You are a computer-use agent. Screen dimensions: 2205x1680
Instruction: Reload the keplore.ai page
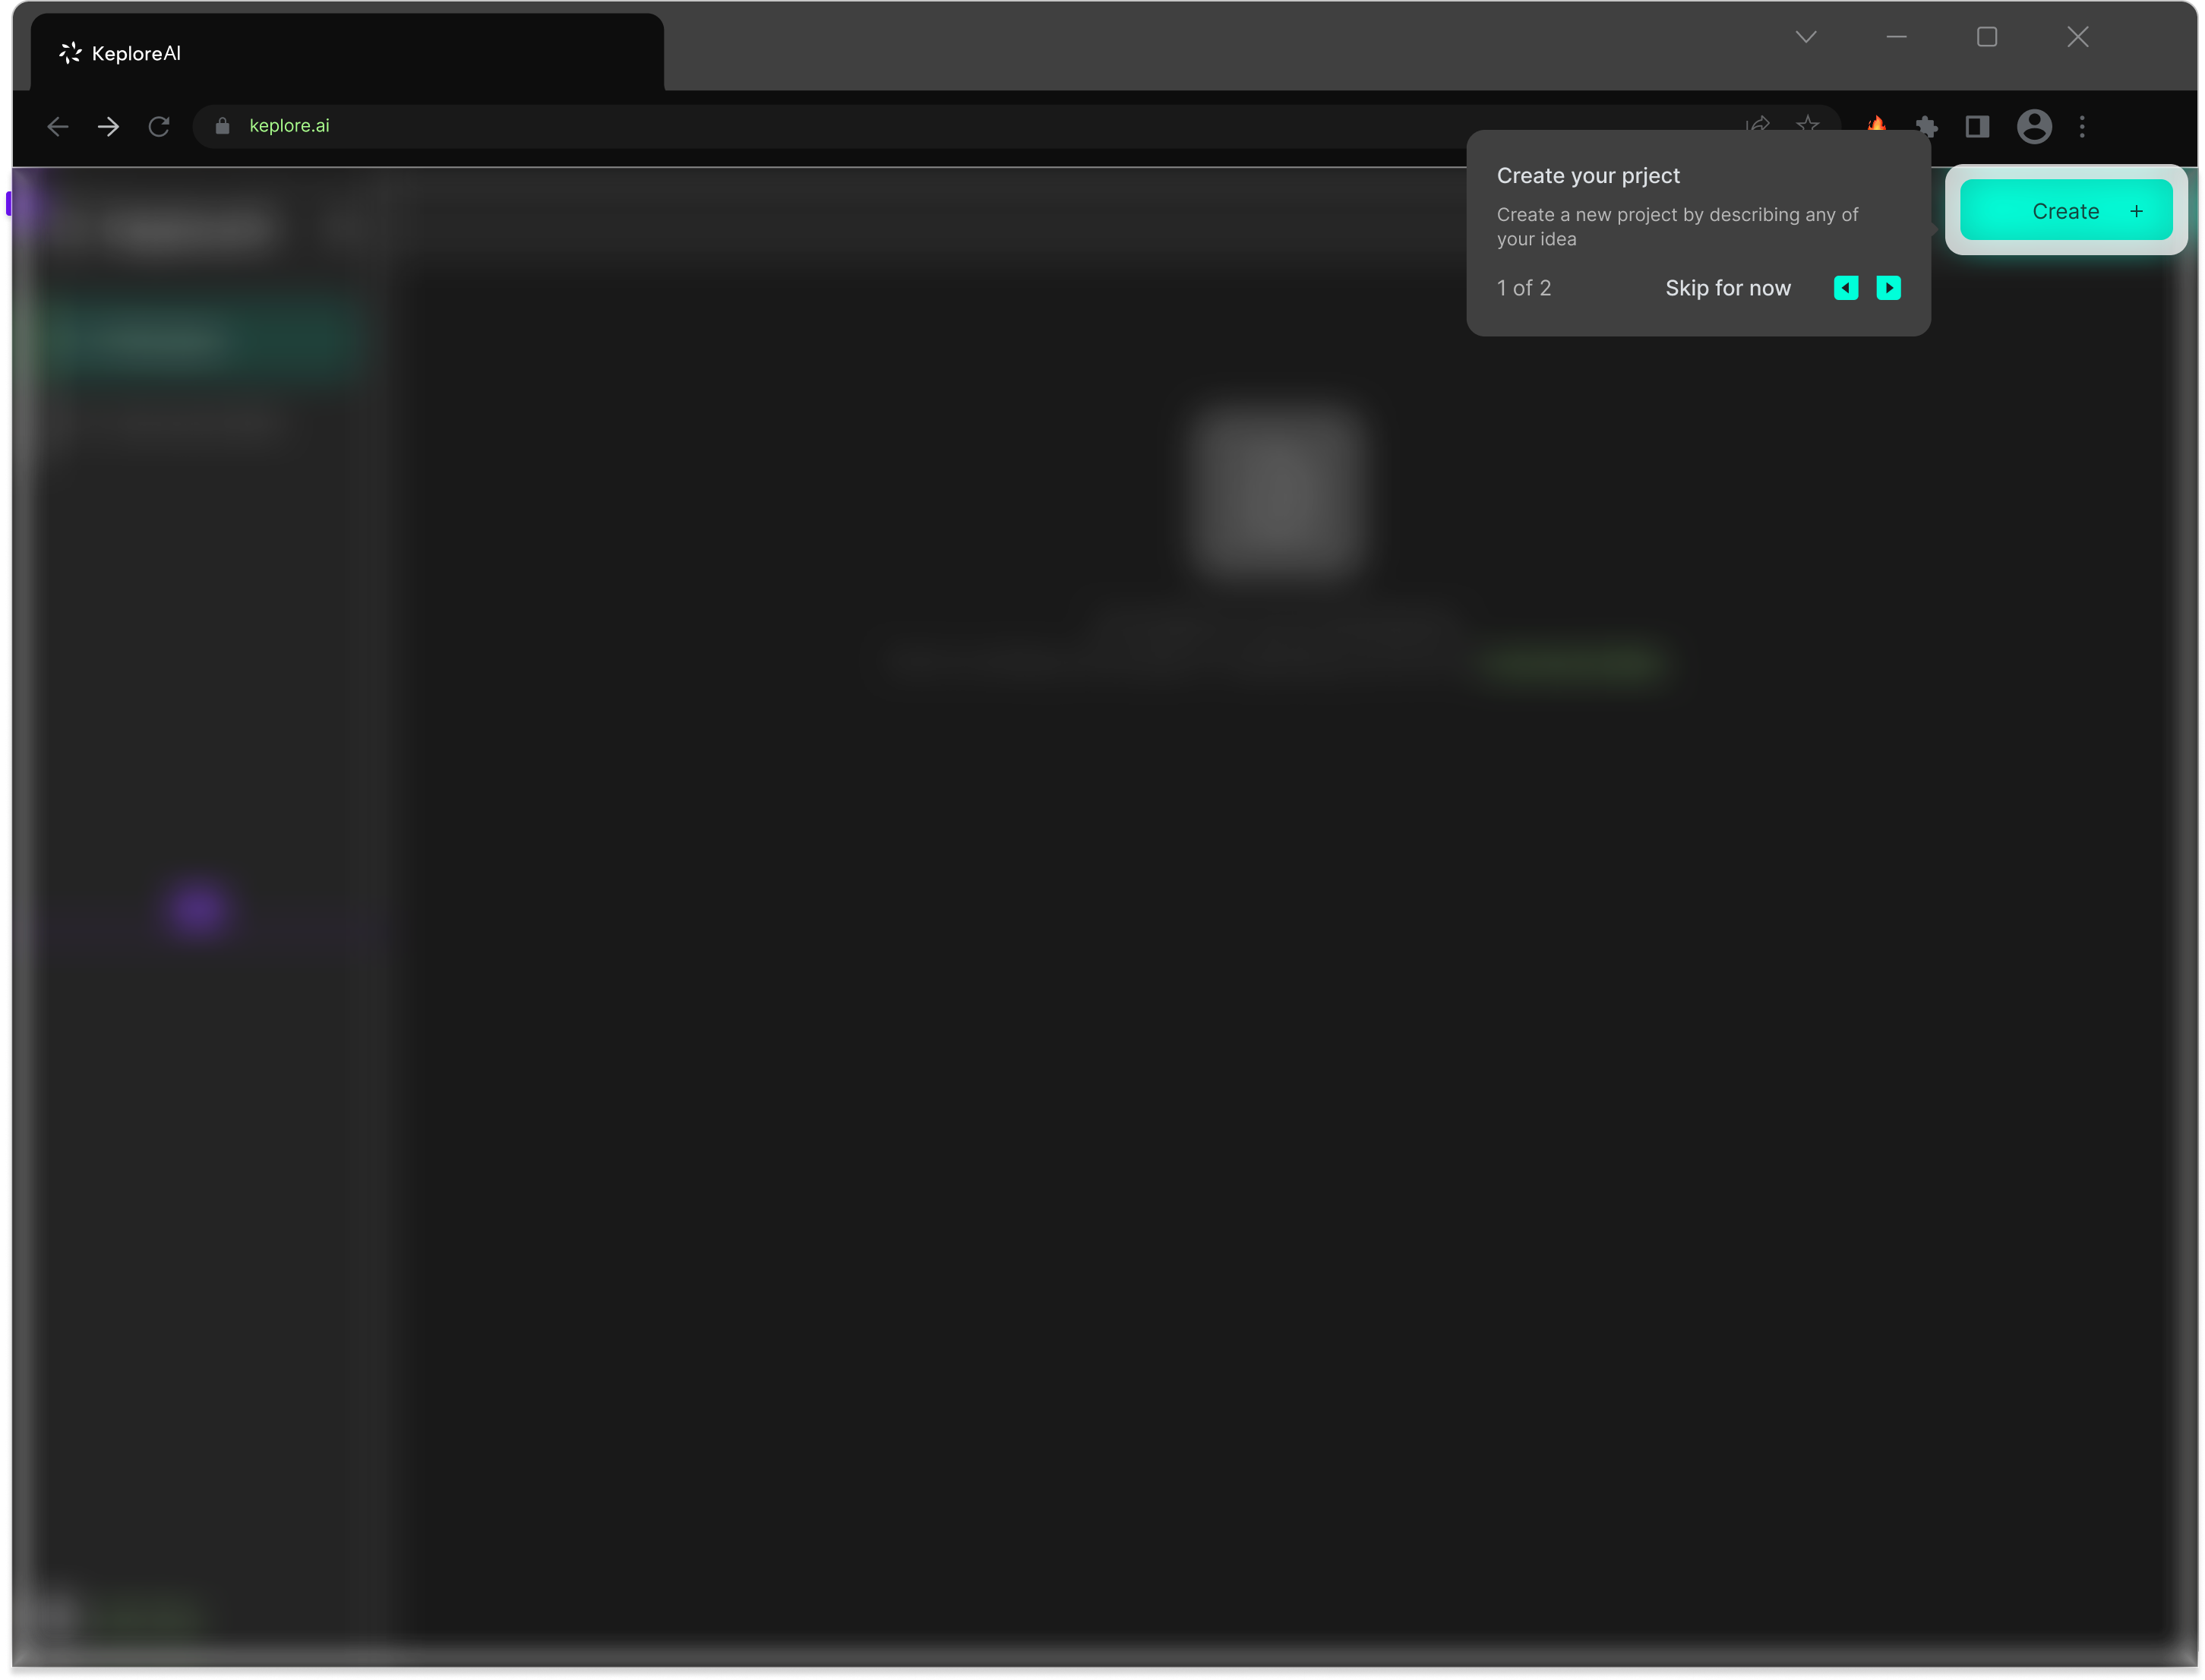[160, 126]
